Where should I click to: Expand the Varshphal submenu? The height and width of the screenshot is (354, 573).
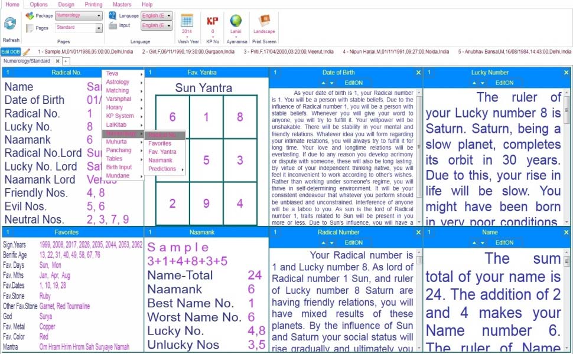click(123, 99)
